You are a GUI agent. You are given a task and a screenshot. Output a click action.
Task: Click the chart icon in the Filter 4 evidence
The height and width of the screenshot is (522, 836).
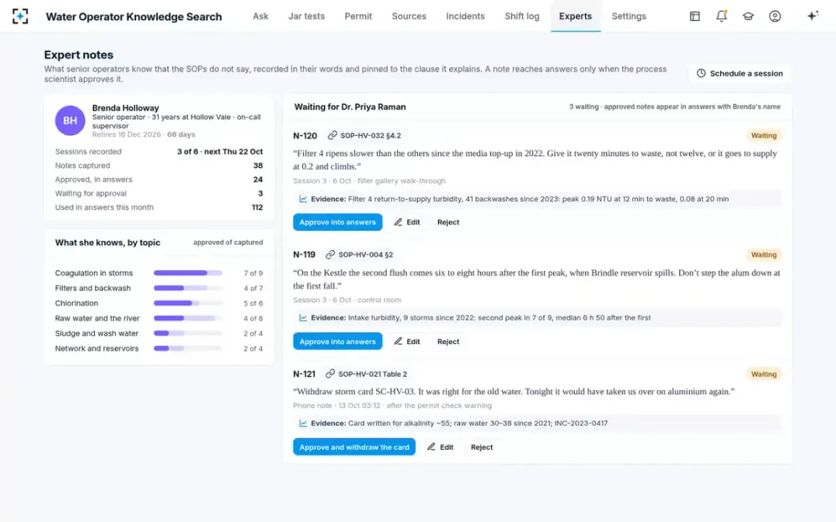(303, 199)
